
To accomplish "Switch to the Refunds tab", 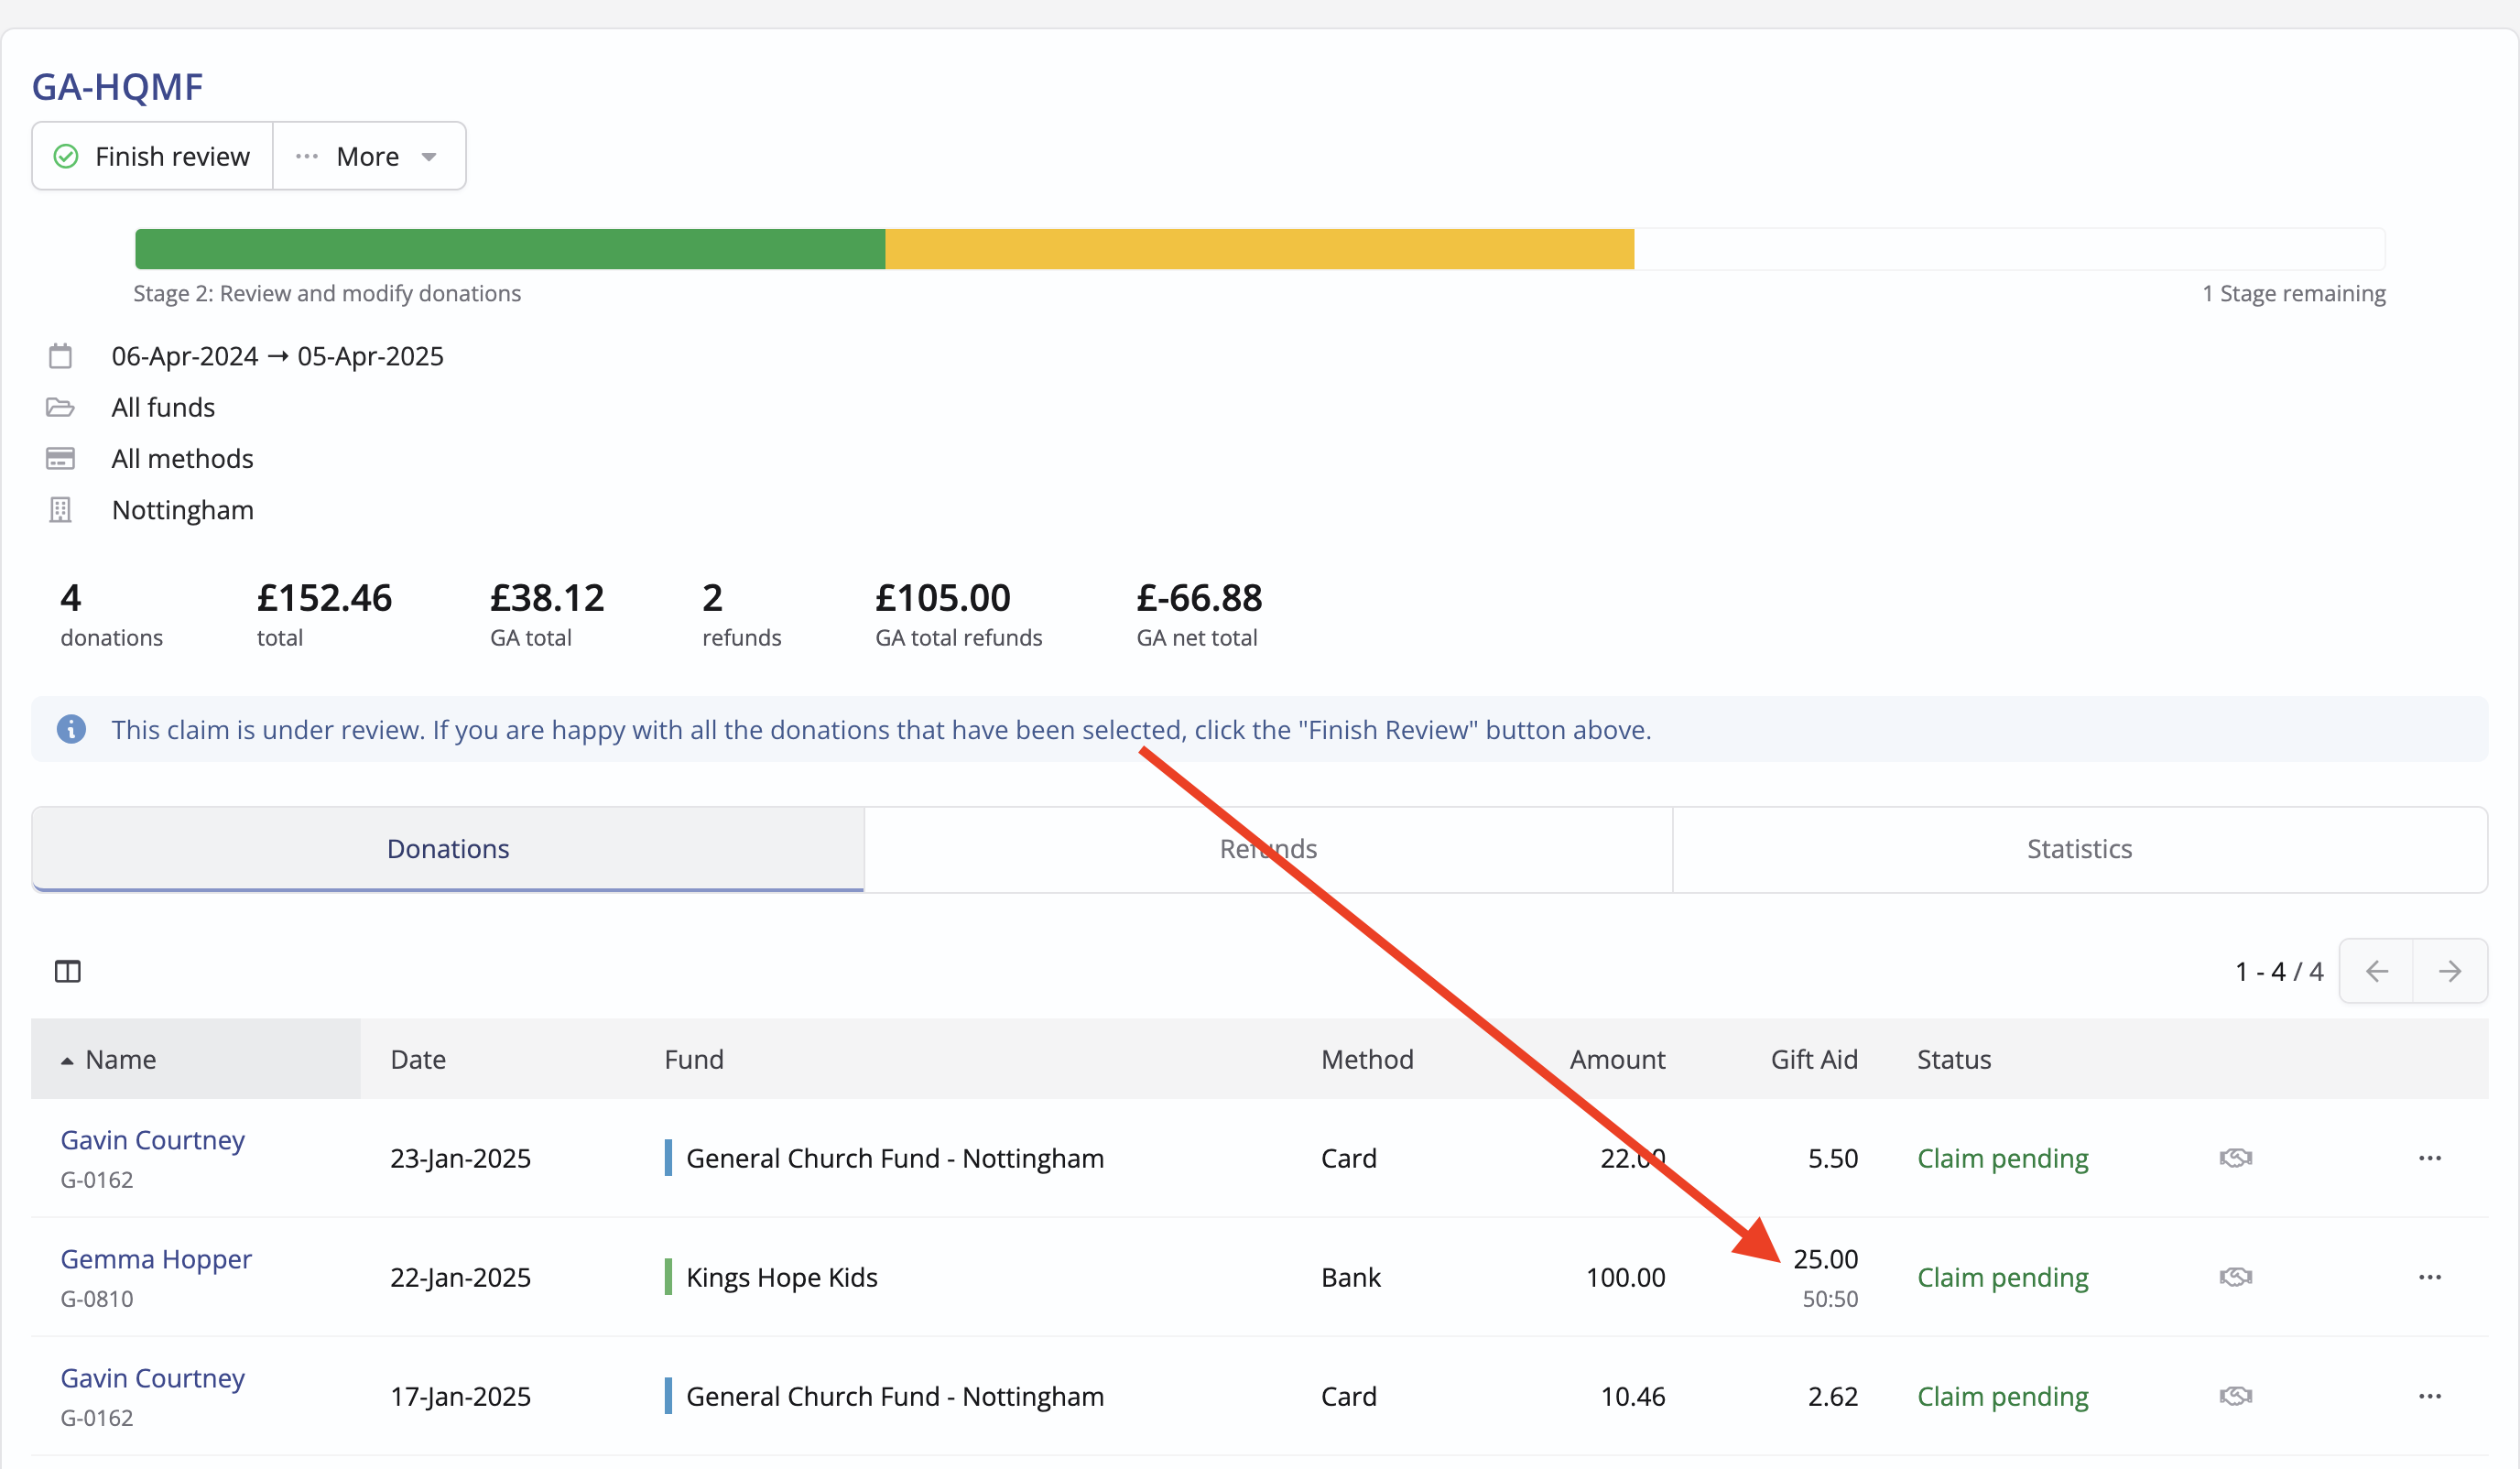I will [1268, 849].
